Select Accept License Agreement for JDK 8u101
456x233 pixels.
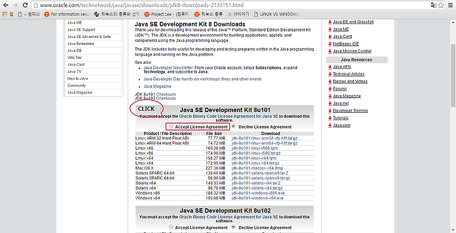point(171,127)
